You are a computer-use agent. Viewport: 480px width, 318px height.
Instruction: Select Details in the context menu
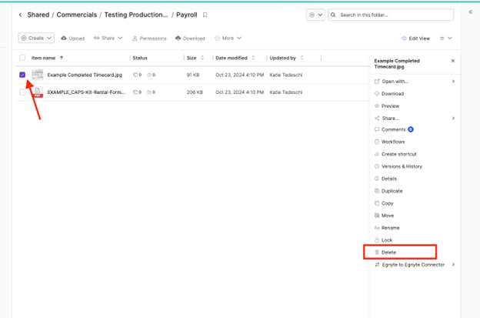click(x=385, y=179)
